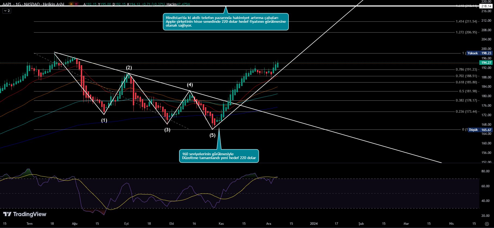This screenshot has width=494, height=228.
Task: Click the Yüksek 198.23 high price label
Action: [480, 53]
